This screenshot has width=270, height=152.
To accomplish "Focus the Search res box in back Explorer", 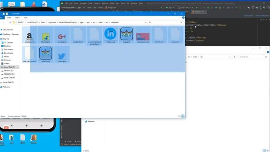I will [x=253, y=57].
